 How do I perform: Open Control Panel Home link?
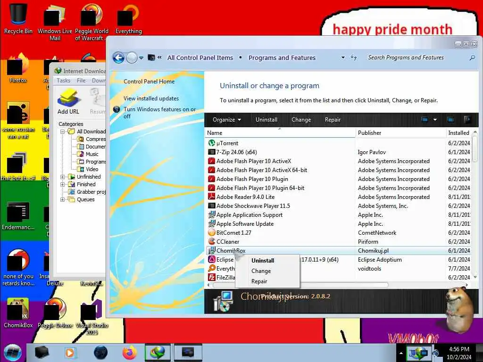click(x=149, y=82)
